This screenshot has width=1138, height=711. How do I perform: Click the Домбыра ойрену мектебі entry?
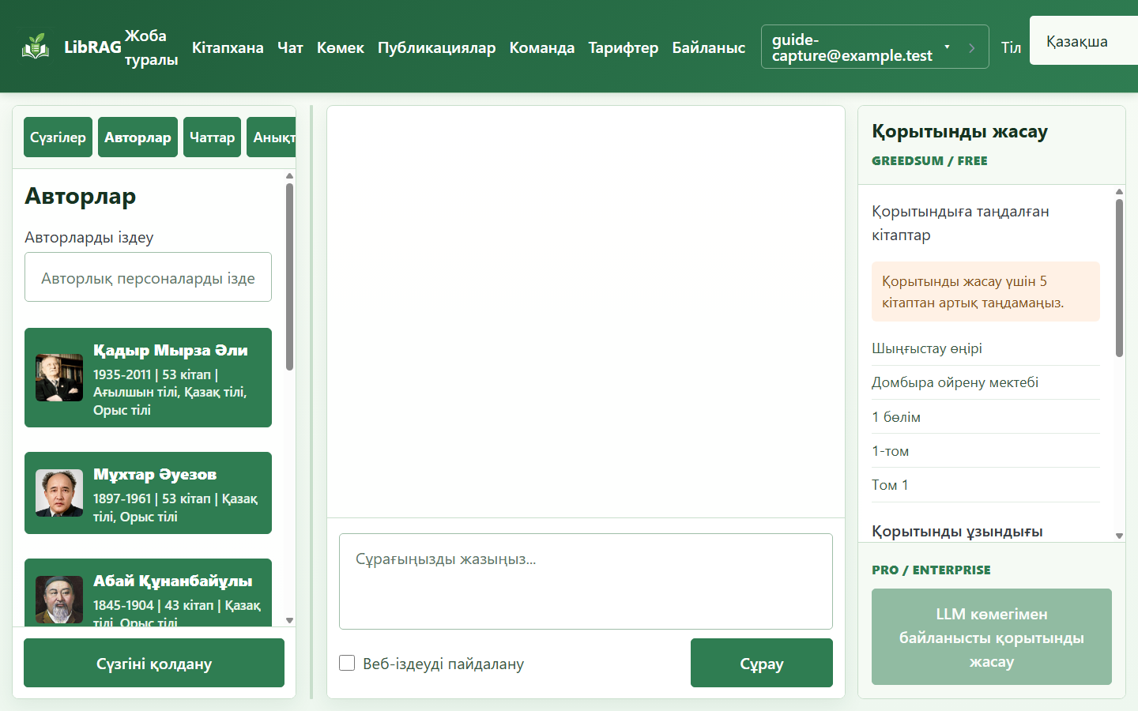[985, 382]
